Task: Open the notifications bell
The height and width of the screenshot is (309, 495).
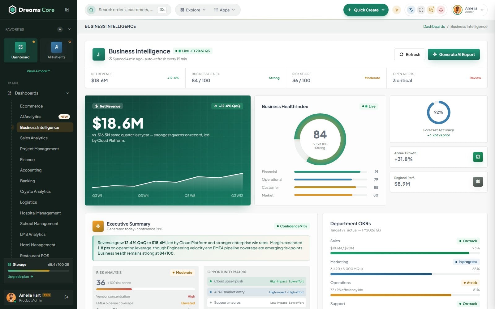Action: 441,10
